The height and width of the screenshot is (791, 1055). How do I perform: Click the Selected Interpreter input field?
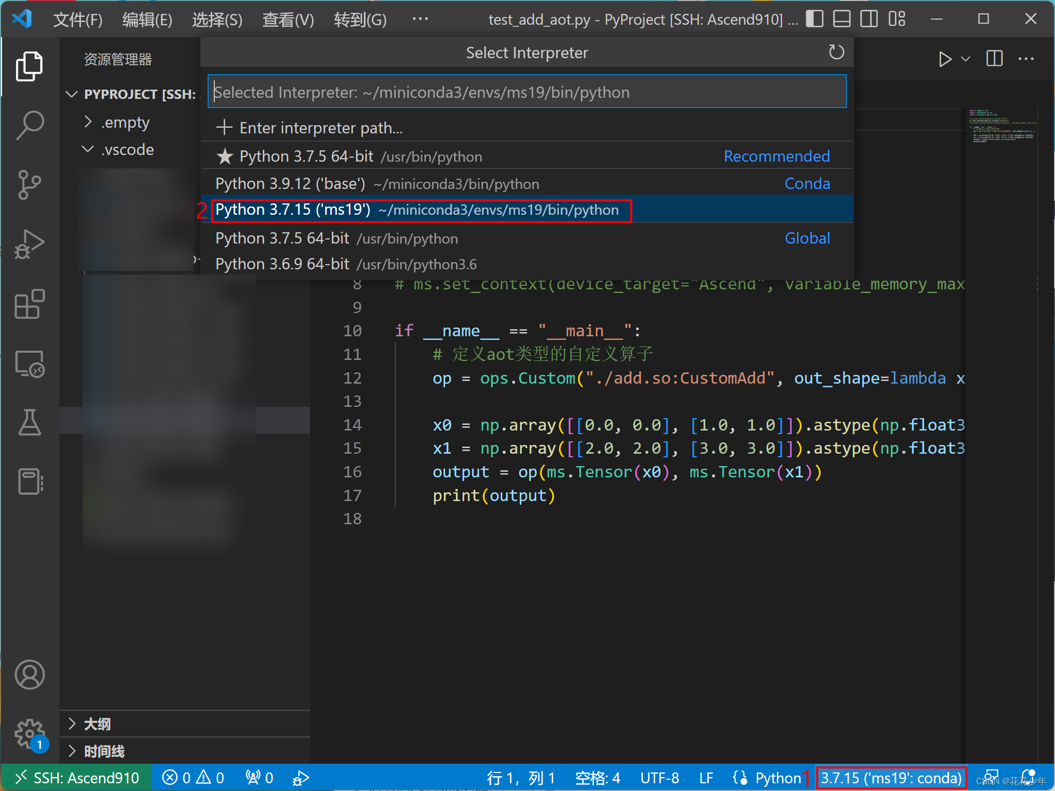coord(526,92)
